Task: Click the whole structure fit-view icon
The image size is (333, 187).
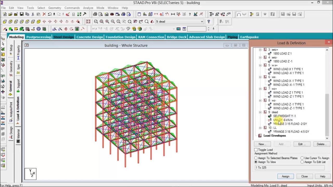Action: pyautogui.click(x=88, y=22)
